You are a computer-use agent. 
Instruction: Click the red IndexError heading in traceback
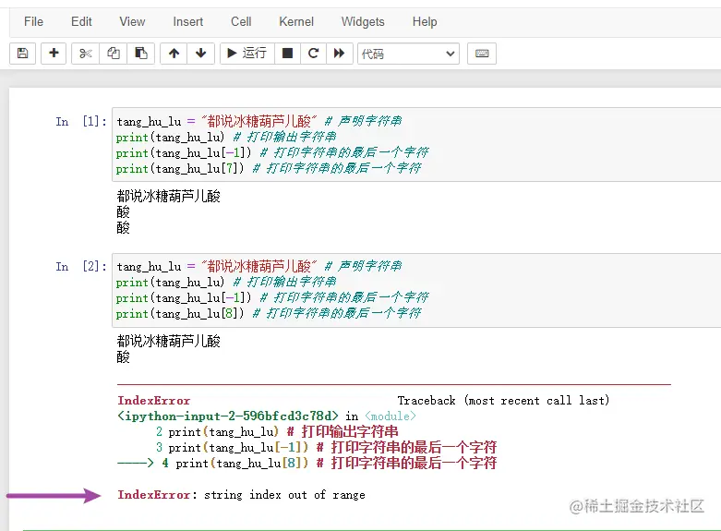153,400
